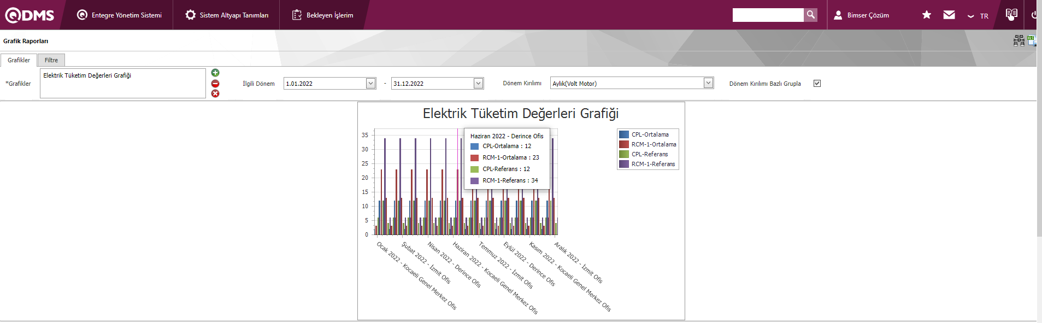Image resolution: width=1042 pixels, height=323 pixels.
Task: Open the Bimser Çözüm user profile
Action: [x=862, y=15]
